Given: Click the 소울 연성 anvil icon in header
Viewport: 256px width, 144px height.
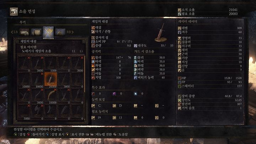Looking at the screenshot, I should click(14, 11).
